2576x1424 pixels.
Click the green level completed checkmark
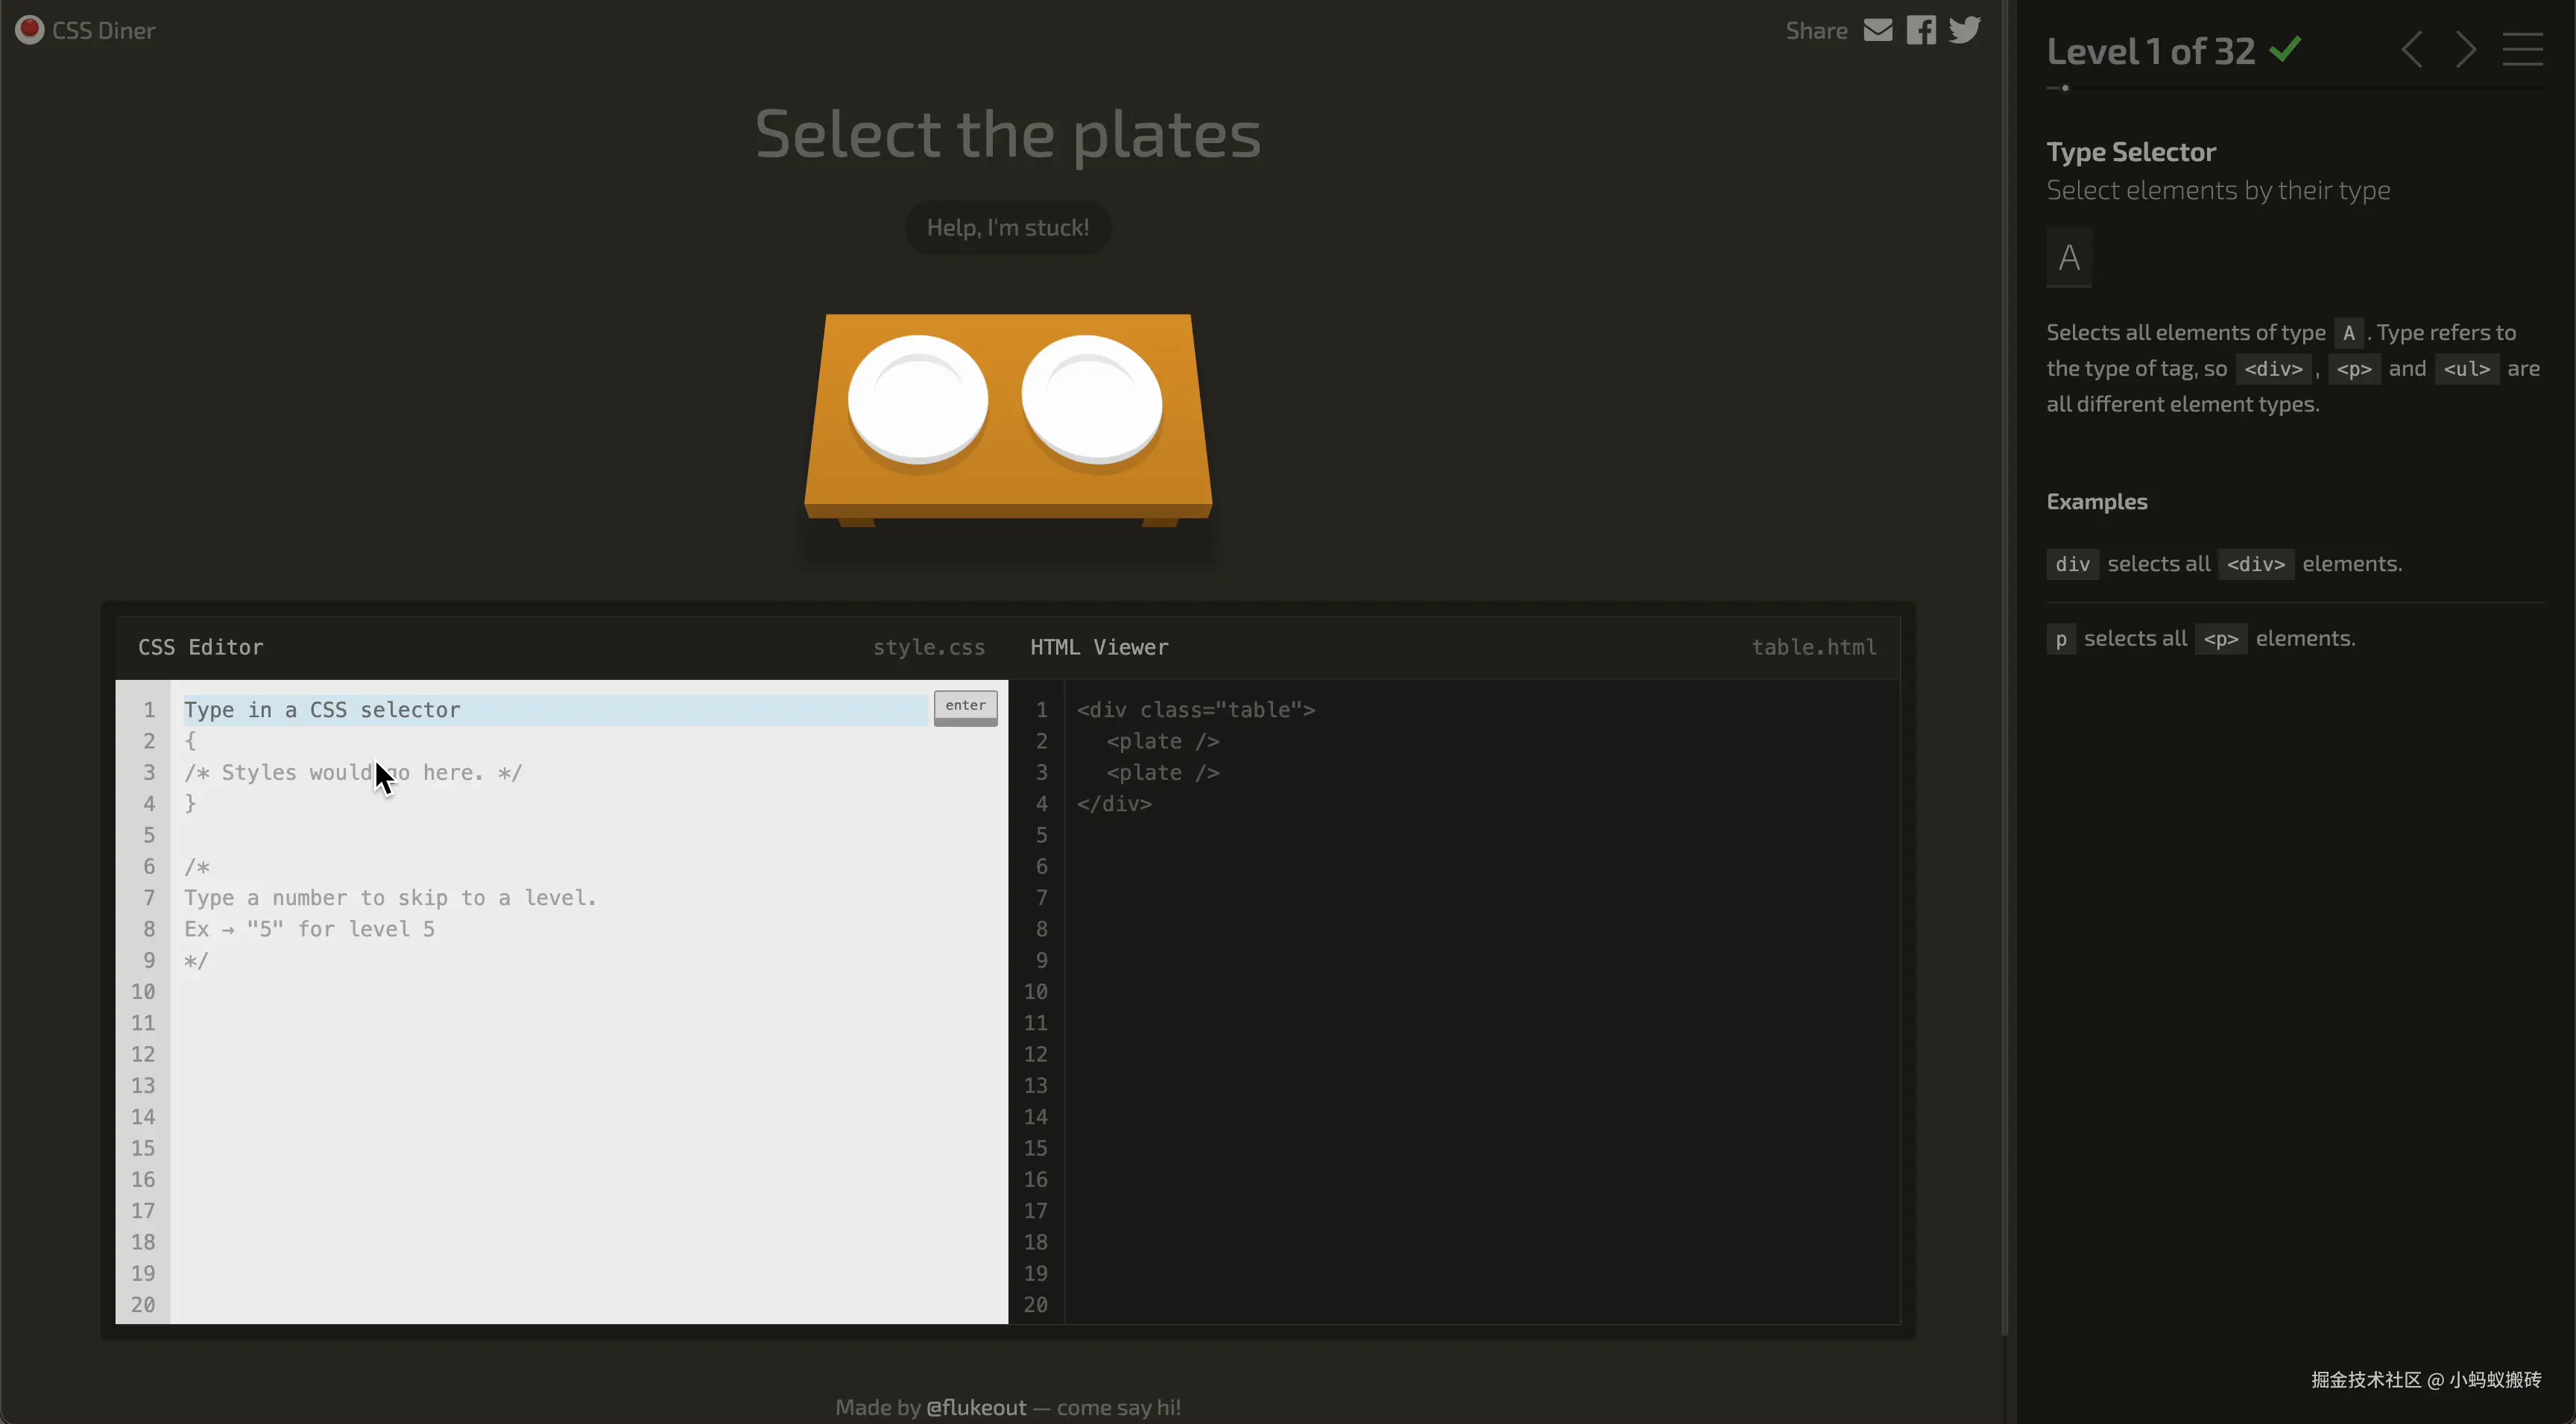2285,49
